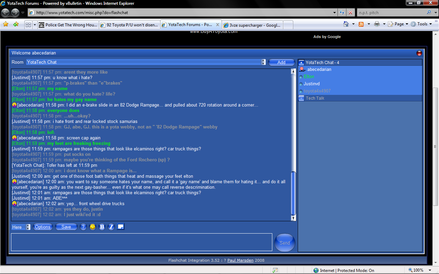Click the Print icon

377,24
